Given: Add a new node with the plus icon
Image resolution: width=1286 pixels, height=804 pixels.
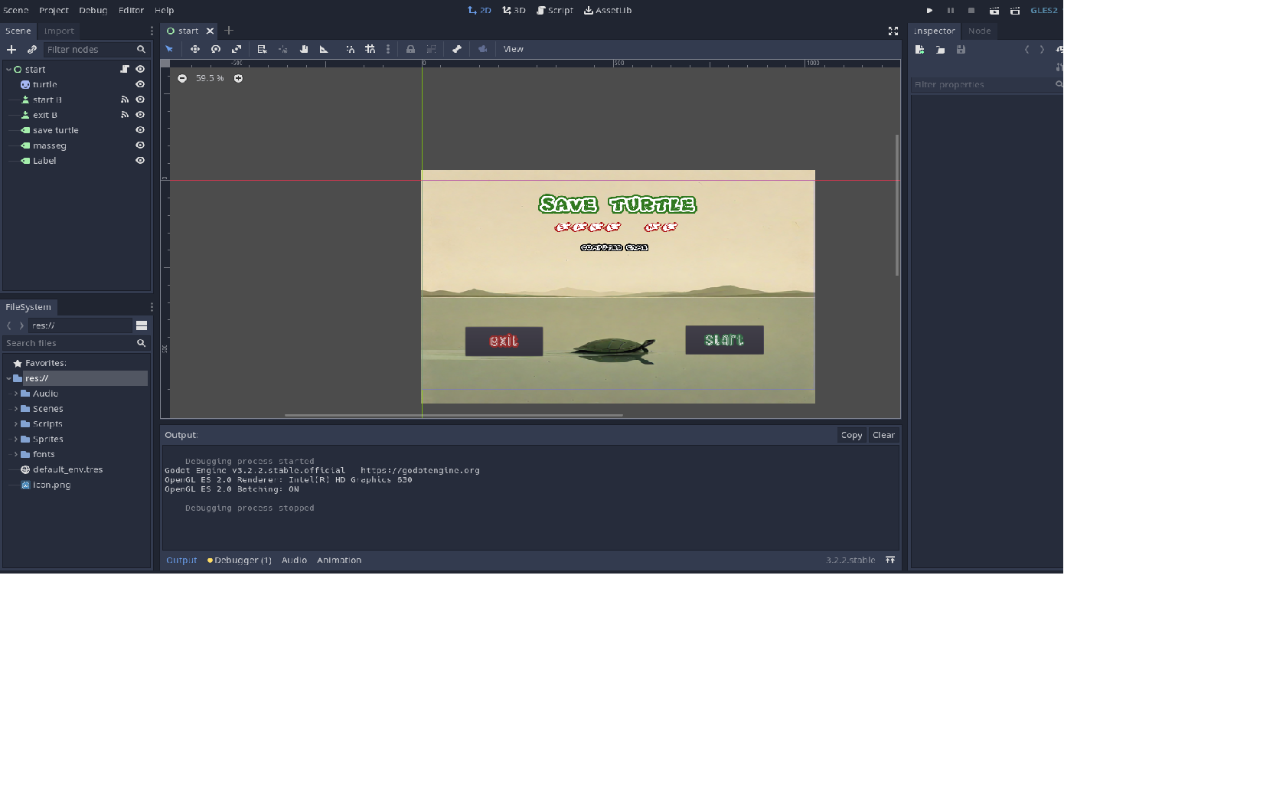Looking at the screenshot, I should pyautogui.click(x=11, y=49).
